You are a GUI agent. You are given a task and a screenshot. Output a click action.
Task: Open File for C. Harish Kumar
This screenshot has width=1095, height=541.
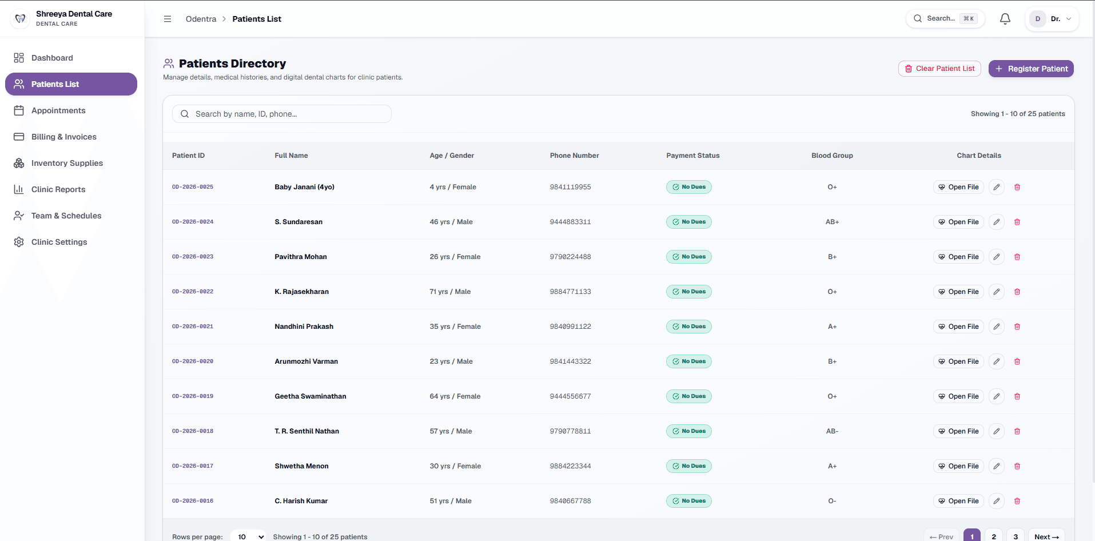[958, 501]
